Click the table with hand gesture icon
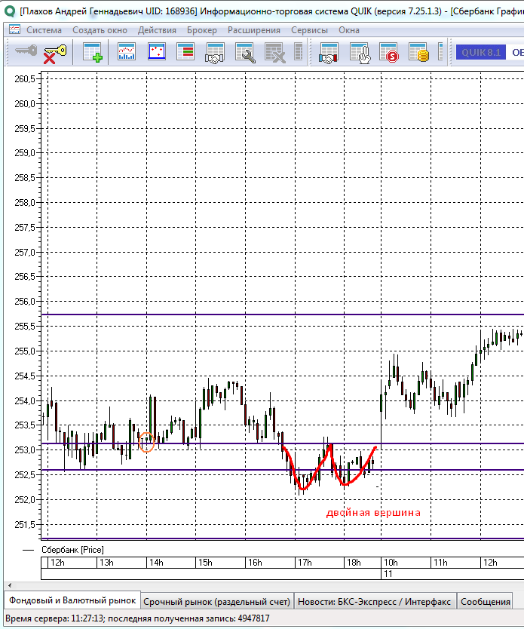The image size is (524, 629). pyautogui.click(x=360, y=53)
